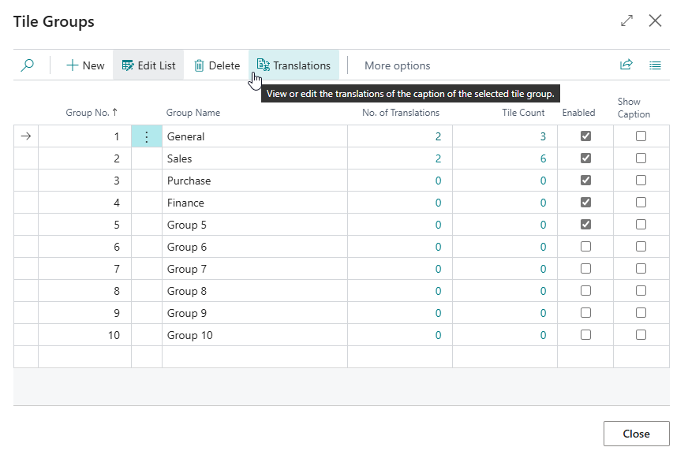Disable the Enabled checkbox for Sales

585,158
